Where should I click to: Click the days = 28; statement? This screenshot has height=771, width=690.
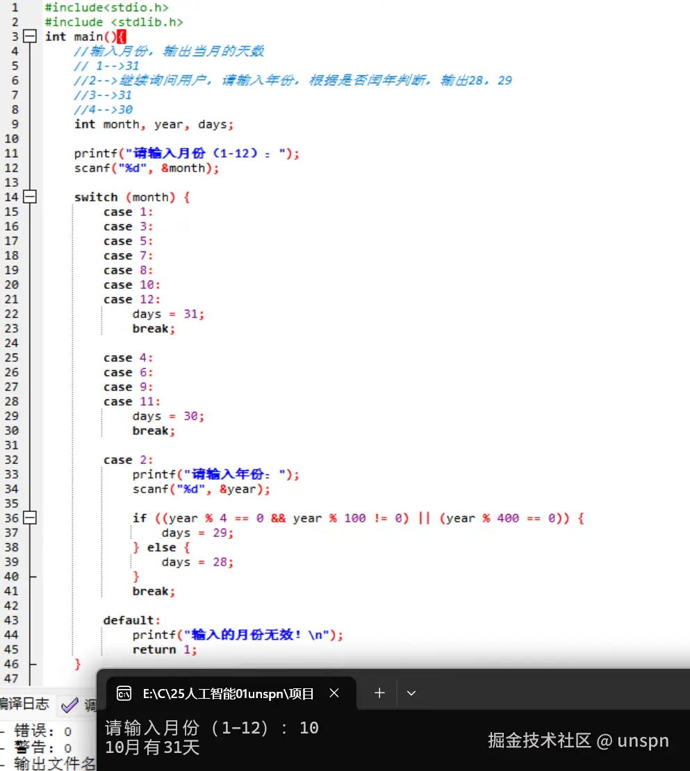(197, 562)
